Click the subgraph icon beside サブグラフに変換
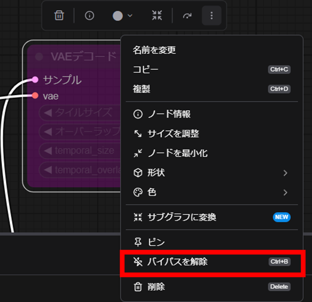The width and height of the screenshot is (312, 302). pos(138,217)
